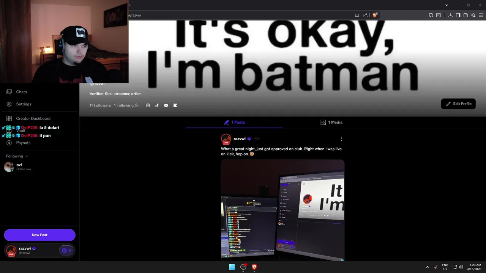Image resolution: width=486 pixels, height=273 pixels.
Task: Open Payouts from the sidebar
Action: pyautogui.click(x=23, y=143)
